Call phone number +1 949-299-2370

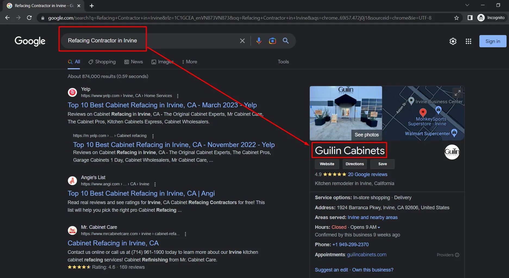(x=350, y=245)
